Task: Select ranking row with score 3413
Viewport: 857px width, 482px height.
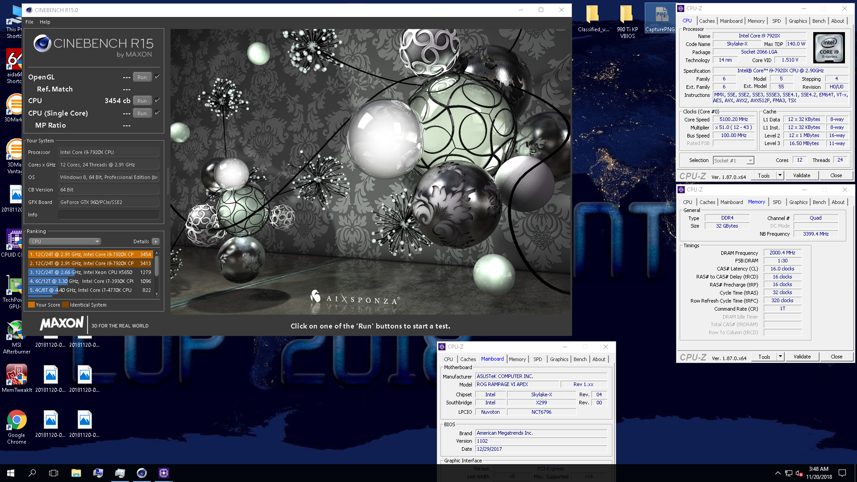Action: [91, 263]
